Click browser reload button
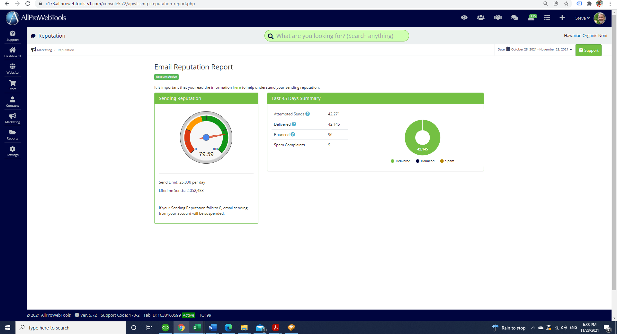The image size is (617, 334). [28, 4]
